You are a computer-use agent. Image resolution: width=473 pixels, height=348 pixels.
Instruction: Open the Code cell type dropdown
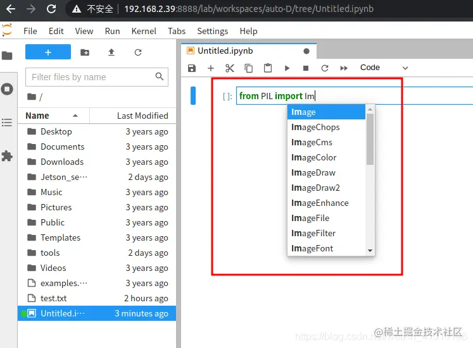click(384, 68)
